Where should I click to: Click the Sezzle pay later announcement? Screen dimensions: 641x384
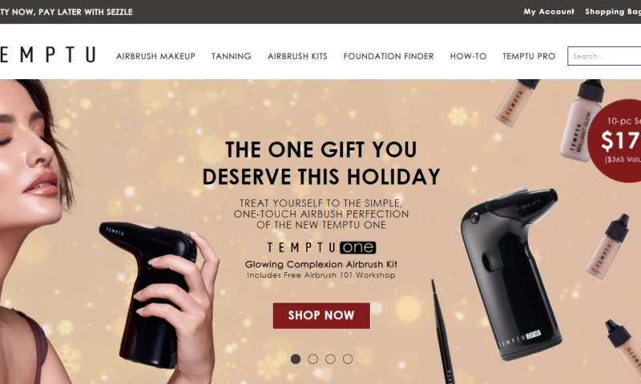[67, 12]
